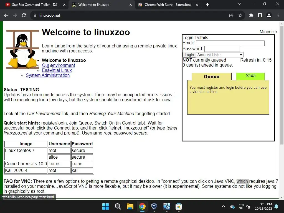Screen dimensions: 284x213
Task: Open the Chrome three-dot menu
Action: pyautogui.click(x=278, y=16)
